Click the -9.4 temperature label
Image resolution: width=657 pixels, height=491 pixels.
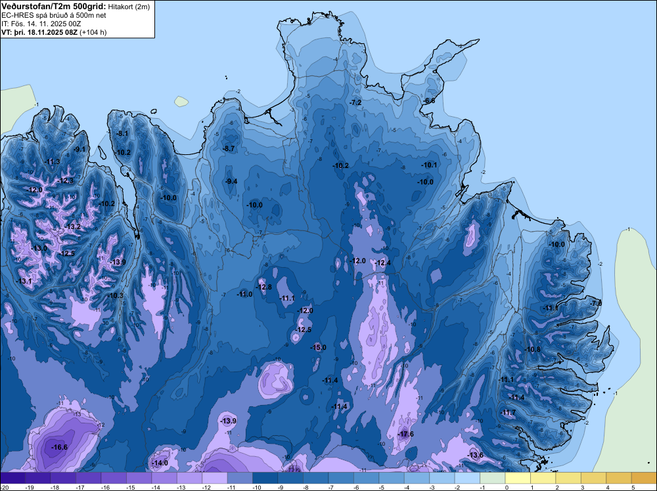[x=231, y=181]
